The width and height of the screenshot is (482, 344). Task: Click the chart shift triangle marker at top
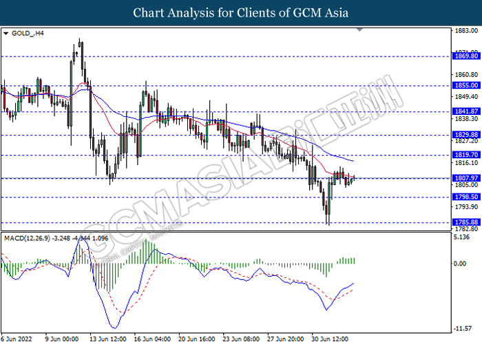pos(359,30)
